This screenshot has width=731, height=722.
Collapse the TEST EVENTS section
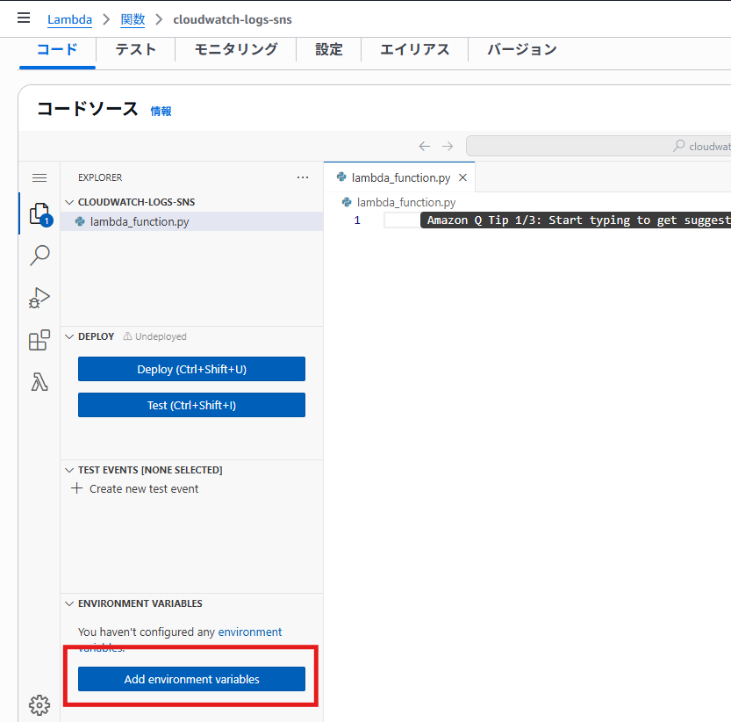[x=70, y=470]
